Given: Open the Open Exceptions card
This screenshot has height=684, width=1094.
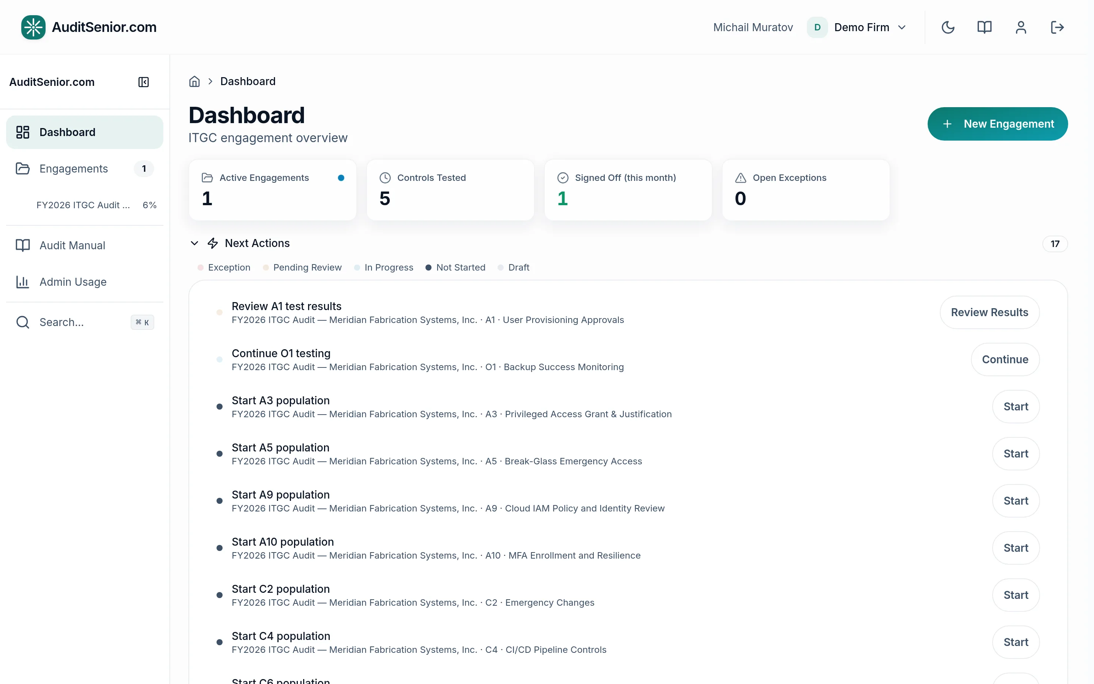Looking at the screenshot, I should pyautogui.click(x=806, y=190).
